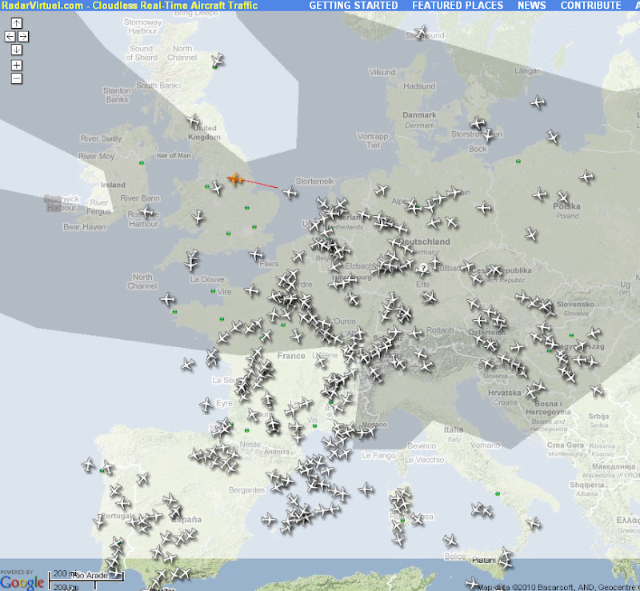640x591 pixels.
Task: Click the green airport dot in Ireland
Action: point(142,163)
